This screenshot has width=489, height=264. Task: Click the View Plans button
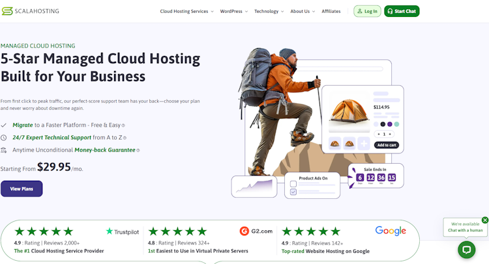coord(22,189)
